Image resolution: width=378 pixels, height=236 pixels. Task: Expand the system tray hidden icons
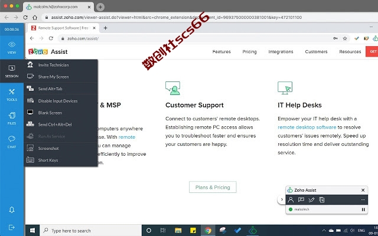coord(324,231)
